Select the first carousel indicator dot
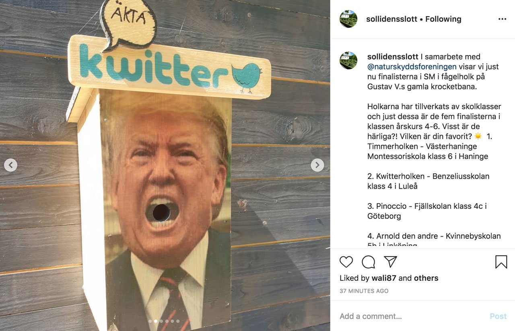Image resolution: width=515 pixels, height=331 pixels. click(x=150, y=321)
